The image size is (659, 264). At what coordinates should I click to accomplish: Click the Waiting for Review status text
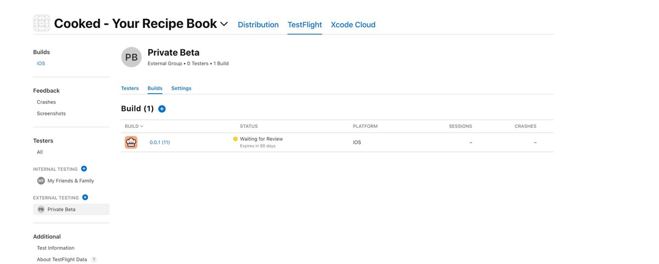pos(261,139)
